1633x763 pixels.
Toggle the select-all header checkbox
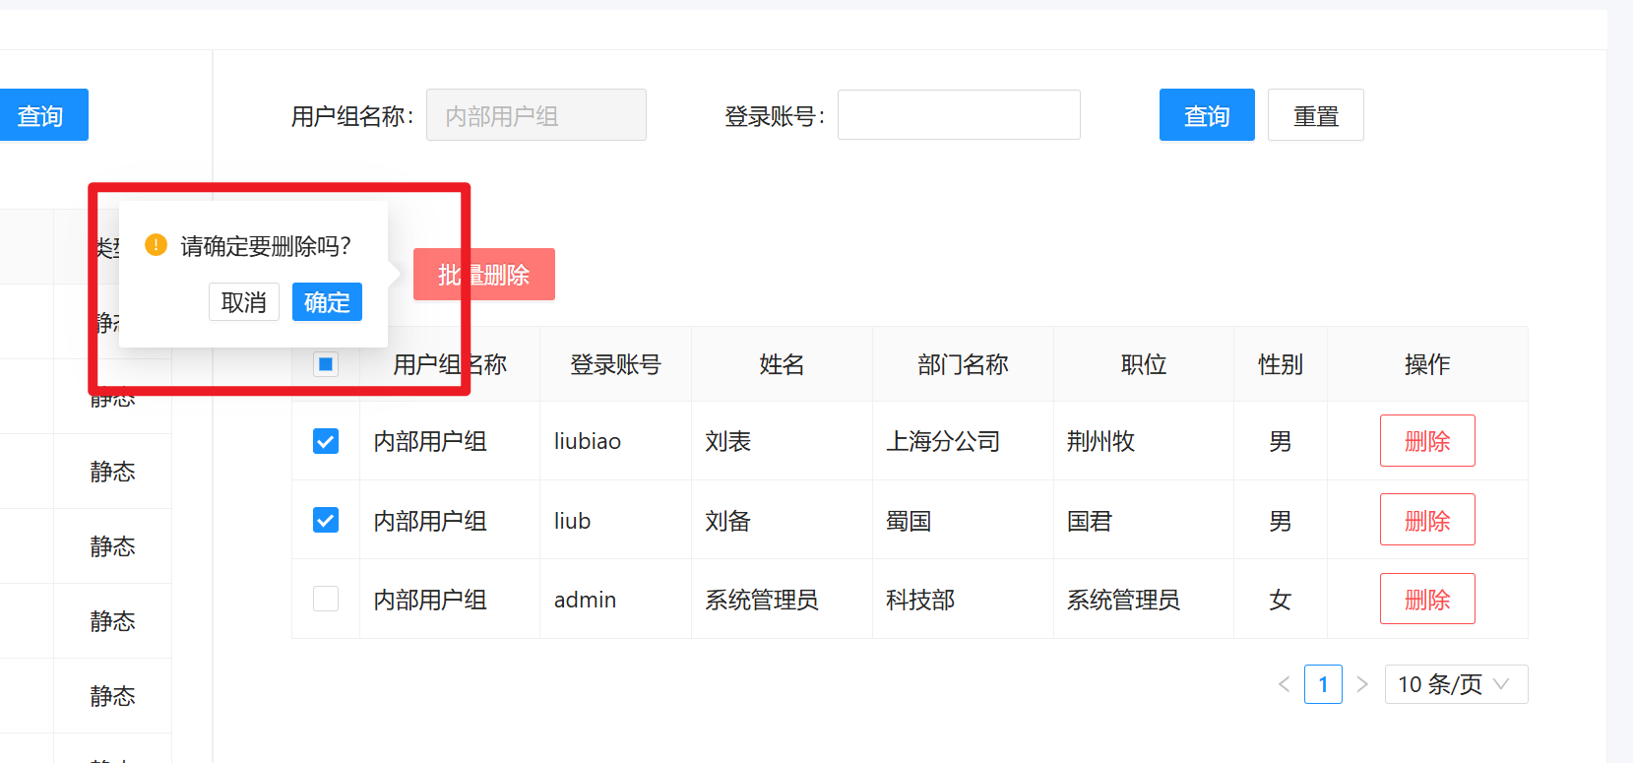[326, 364]
